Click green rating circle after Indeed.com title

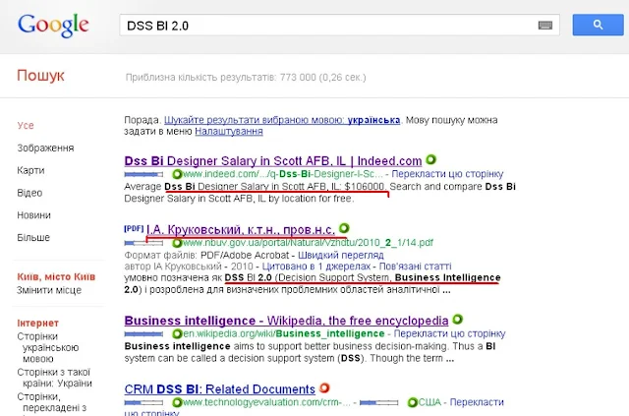click(x=430, y=160)
